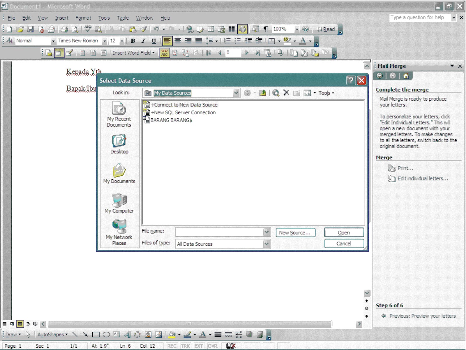
Task: Open My Computer in places bar
Action: click(119, 203)
